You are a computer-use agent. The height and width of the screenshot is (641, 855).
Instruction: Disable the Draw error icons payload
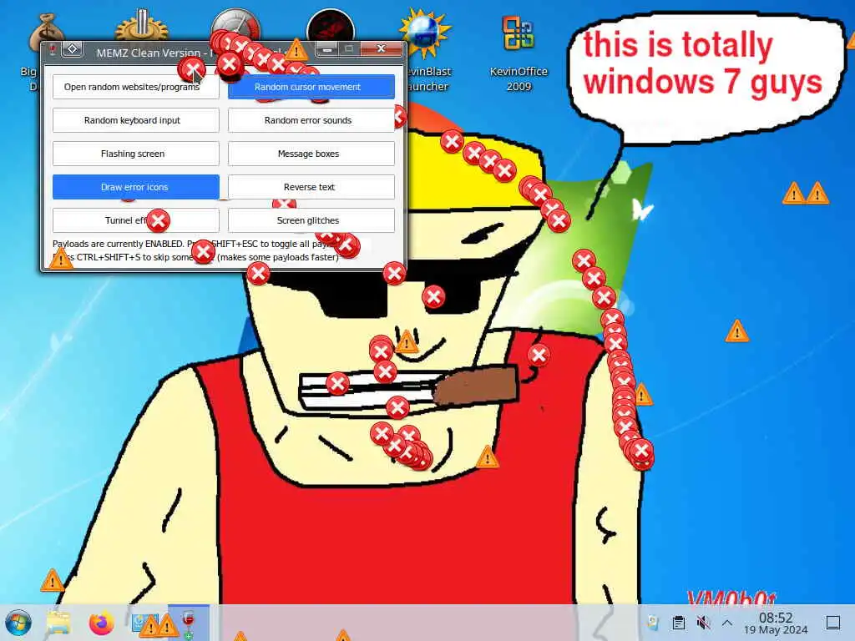coord(136,187)
